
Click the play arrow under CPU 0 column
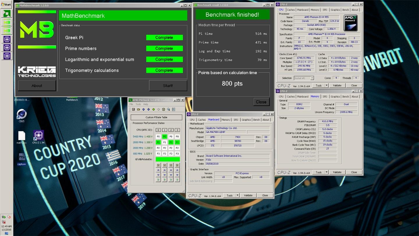(x=158, y=179)
